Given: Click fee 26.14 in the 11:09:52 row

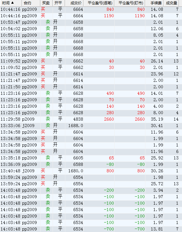Looking at the screenshot, I should (157, 61).
